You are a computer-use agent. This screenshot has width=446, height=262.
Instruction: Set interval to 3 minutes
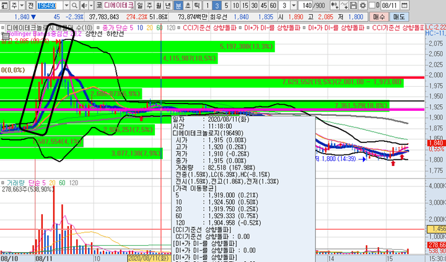(217, 5)
